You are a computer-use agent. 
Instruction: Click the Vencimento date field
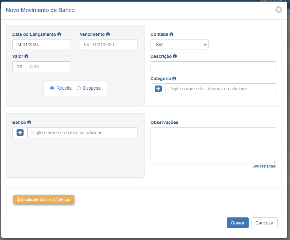click(x=109, y=45)
